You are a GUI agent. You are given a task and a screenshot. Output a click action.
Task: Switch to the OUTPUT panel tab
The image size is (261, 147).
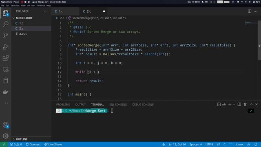(80, 105)
